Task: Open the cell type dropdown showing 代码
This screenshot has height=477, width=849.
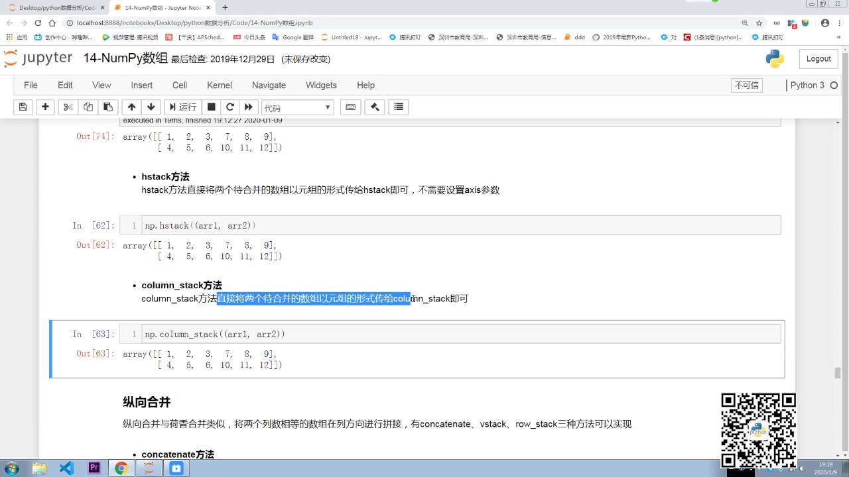Action: coord(296,107)
